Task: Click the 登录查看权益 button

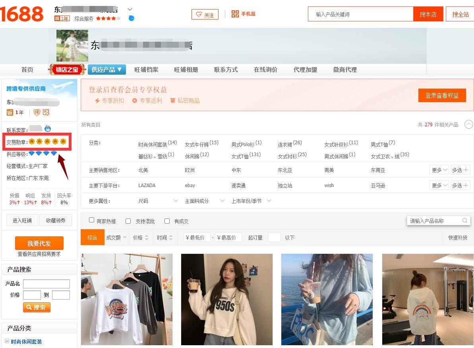Action: point(442,95)
